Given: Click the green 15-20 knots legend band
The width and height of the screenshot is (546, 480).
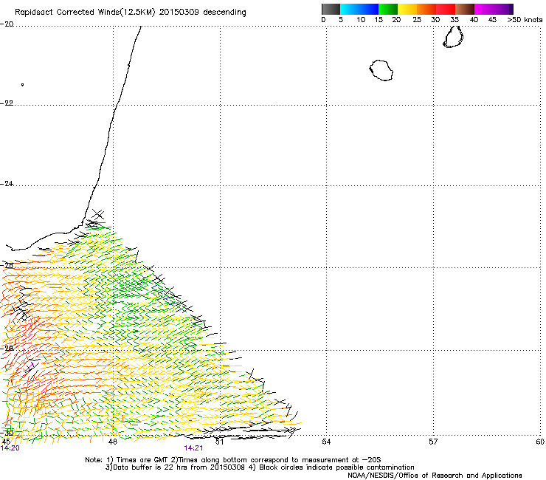Looking at the screenshot, I should pos(388,9).
